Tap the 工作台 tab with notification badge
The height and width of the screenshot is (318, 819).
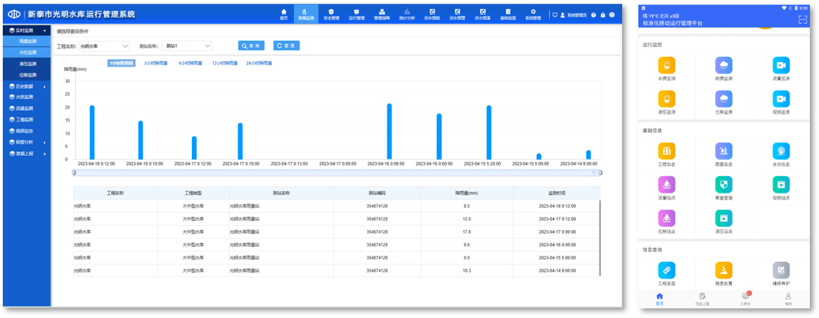pos(745,298)
